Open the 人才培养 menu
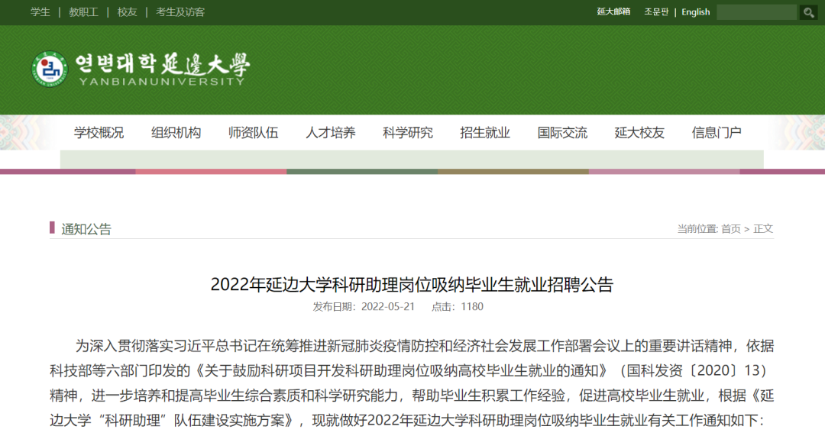This screenshot has height=436, width=825. click(331, 133)
